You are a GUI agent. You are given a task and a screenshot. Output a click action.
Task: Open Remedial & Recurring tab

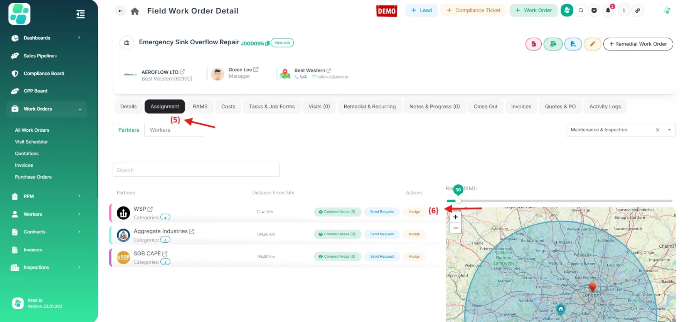click(x=370, y=107)
